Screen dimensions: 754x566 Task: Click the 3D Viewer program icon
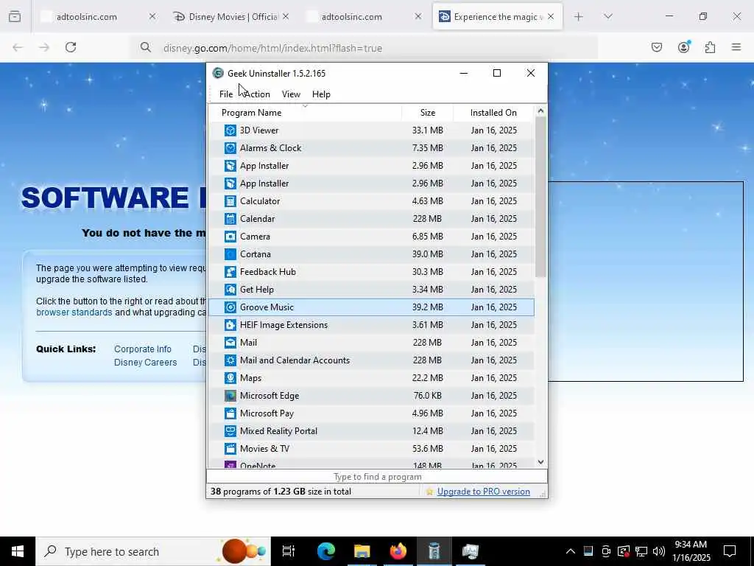(230, 130)
